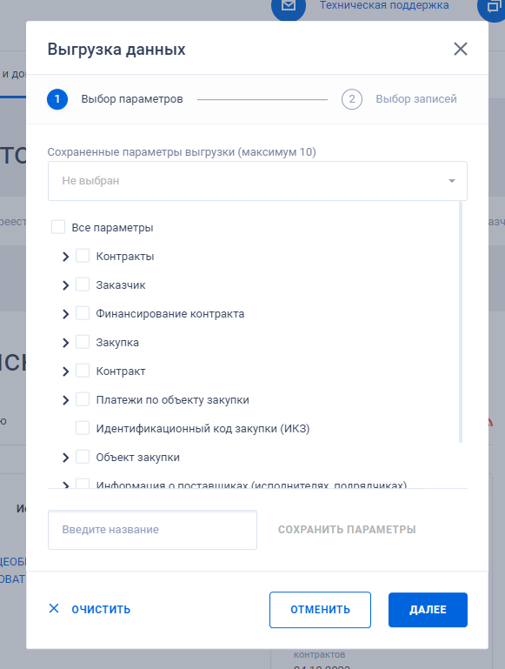Expand the Объект закупки node

[65, 458]
